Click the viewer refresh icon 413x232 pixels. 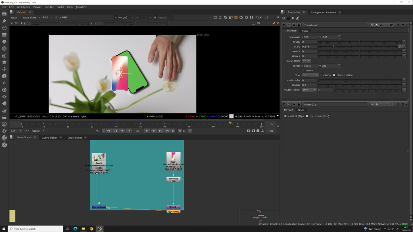(241, 17)
